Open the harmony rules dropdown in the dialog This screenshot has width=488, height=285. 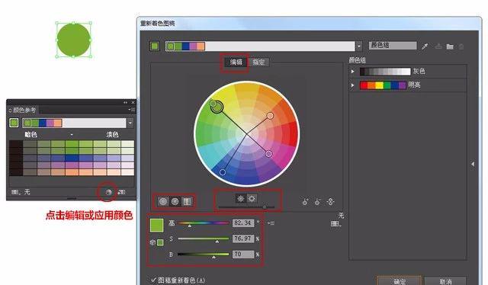point(359,46)
